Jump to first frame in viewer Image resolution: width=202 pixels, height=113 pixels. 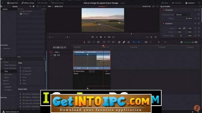(x=93, y=37)
